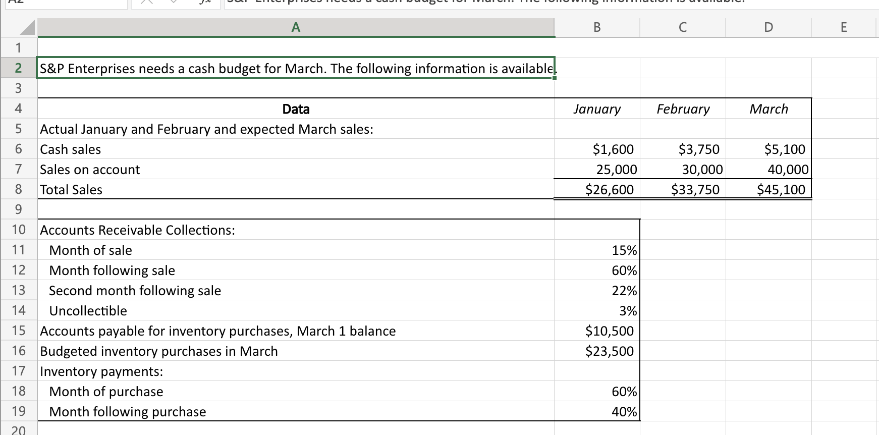
Task: Select the 22% collection value
Action: (x=597, y=290)
